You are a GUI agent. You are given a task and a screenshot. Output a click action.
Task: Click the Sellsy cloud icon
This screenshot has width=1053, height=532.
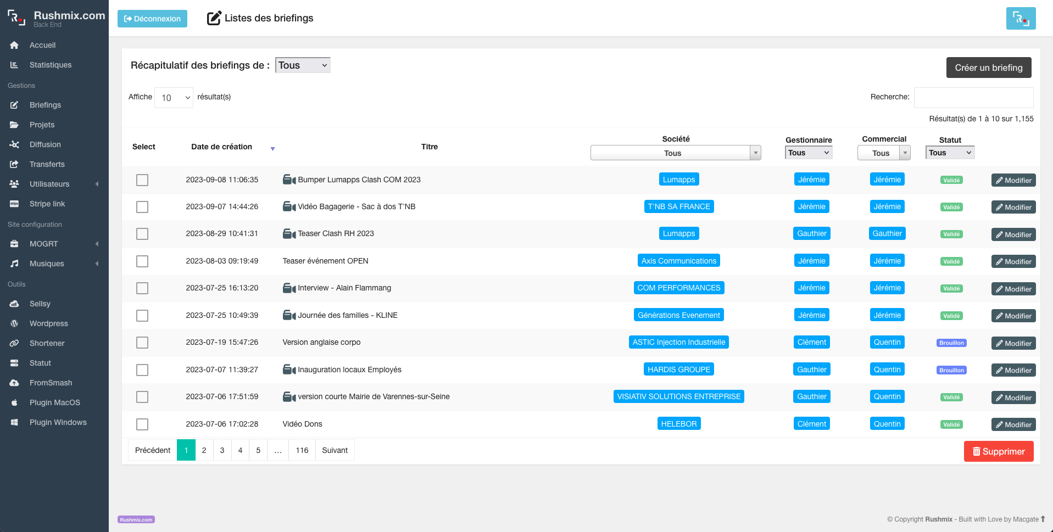(14, 304)
